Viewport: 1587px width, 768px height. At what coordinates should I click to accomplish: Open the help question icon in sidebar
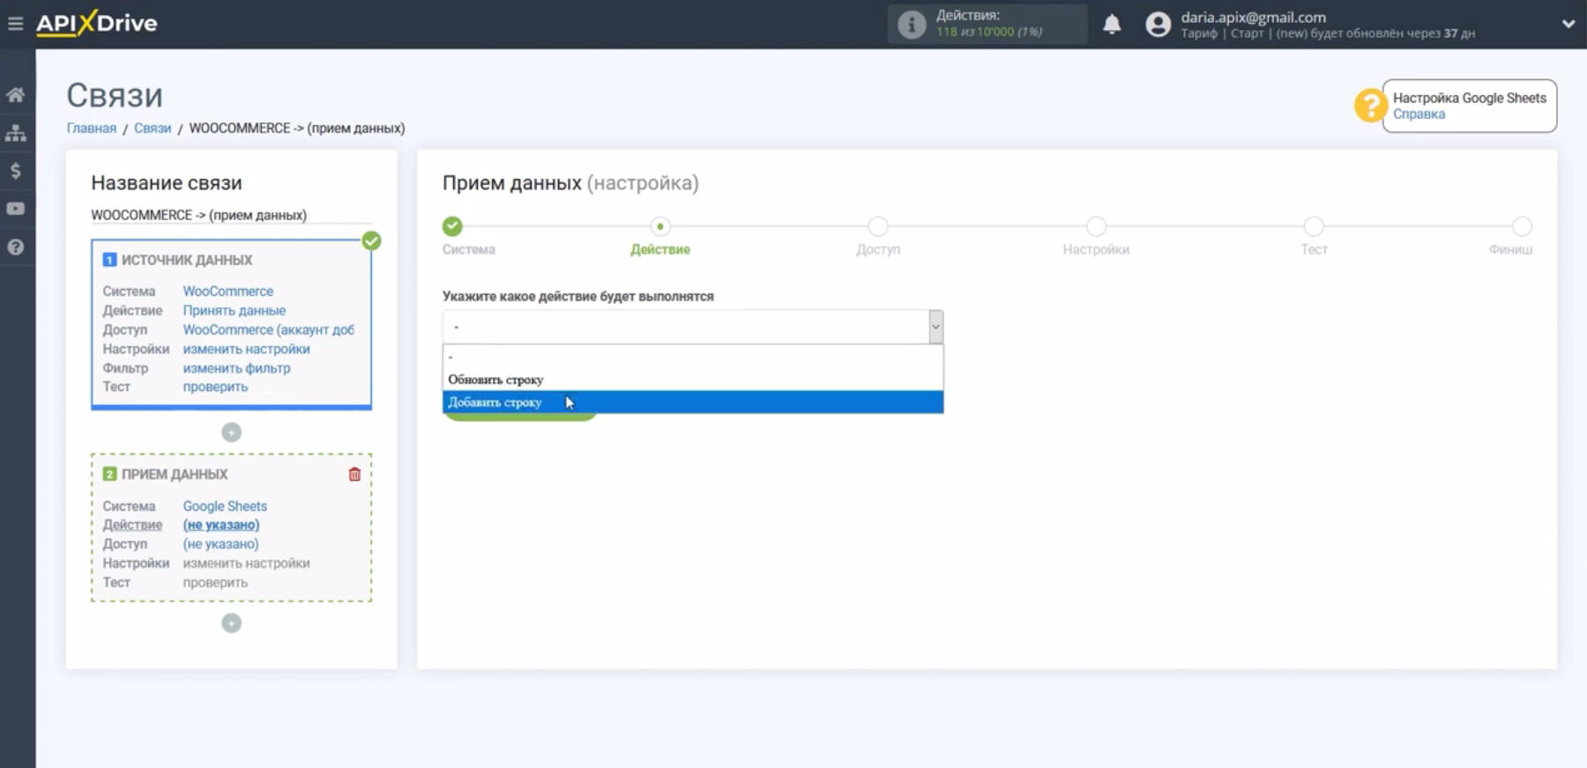(x=16, y=247)
